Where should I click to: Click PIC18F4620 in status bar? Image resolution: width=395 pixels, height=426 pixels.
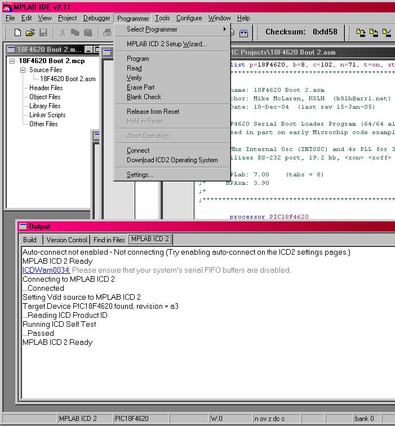[x=141, y=418]
